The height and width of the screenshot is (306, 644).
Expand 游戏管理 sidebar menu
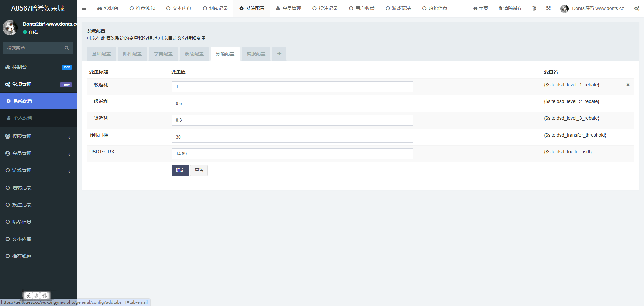tap(38, 170)
